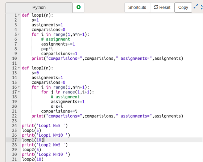Click "print('Loop2 N=5 ')" on line 28
The width and height of the screenshot is (203, 162).
(45, 145)
